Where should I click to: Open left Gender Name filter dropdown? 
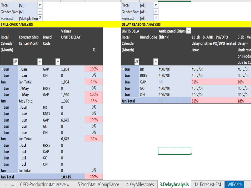point(40,12)
